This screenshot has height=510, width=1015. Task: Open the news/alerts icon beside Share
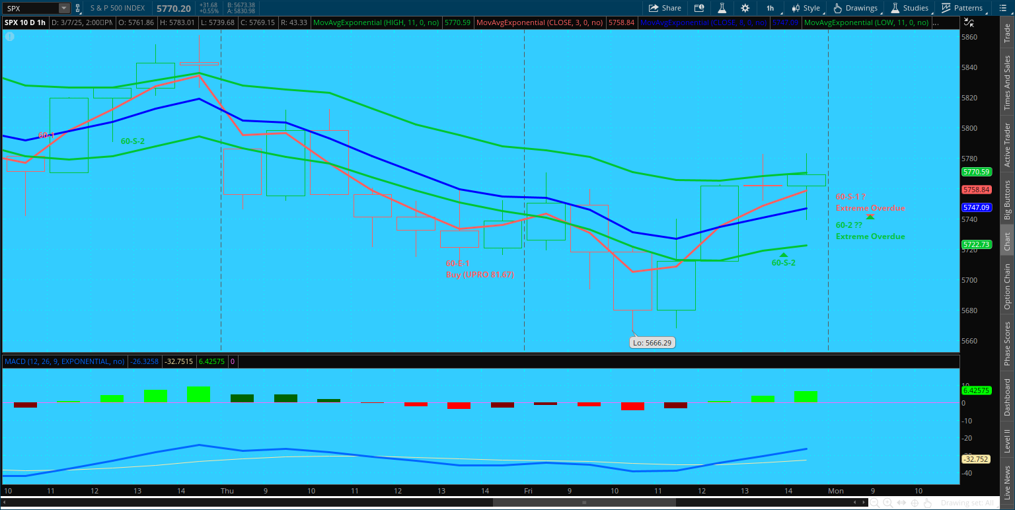(x=699, y=8)
